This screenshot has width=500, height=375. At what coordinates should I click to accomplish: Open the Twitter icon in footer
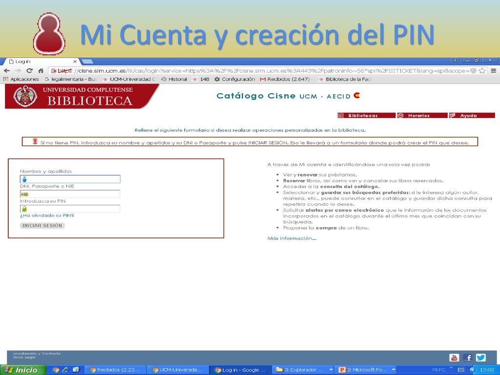pyautogui.click(x=481, y=357)
